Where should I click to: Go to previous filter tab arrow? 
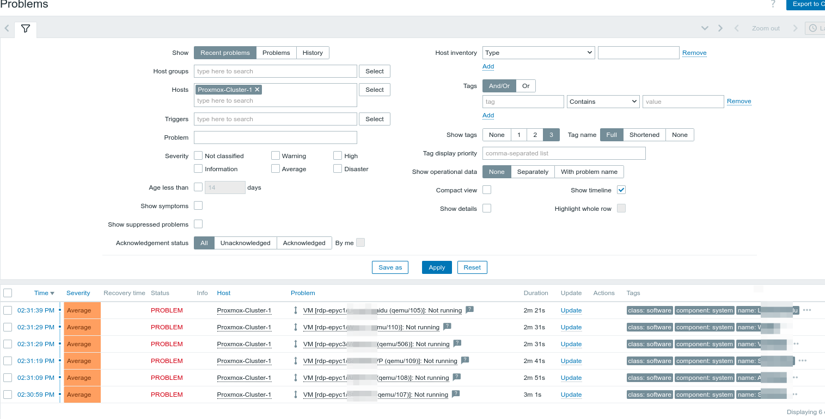pyautogui.click(x=7, y=28)
